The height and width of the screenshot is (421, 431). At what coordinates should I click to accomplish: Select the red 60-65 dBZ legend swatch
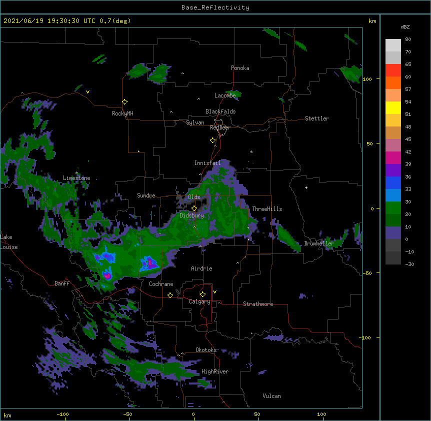point(393,70)
